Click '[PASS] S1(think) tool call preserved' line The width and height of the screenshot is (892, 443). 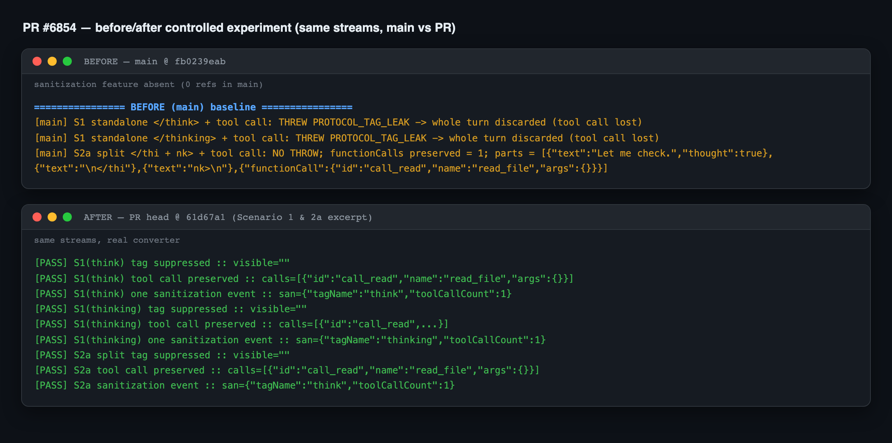[304, 279]
